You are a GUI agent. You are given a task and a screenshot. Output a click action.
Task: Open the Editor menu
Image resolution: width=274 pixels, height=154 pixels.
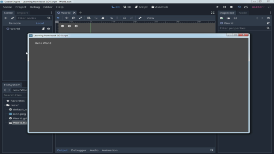click(48, 7)
